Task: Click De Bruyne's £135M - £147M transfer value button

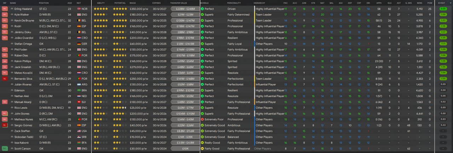Action: [x=185, y=21]
